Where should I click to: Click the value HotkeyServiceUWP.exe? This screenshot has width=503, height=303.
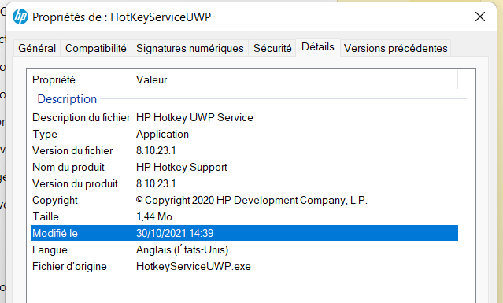click(x=194, y=267)
